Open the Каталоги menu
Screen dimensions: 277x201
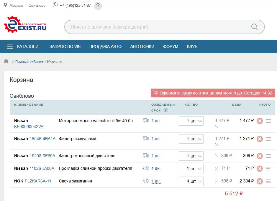click(x=27, y=46)
